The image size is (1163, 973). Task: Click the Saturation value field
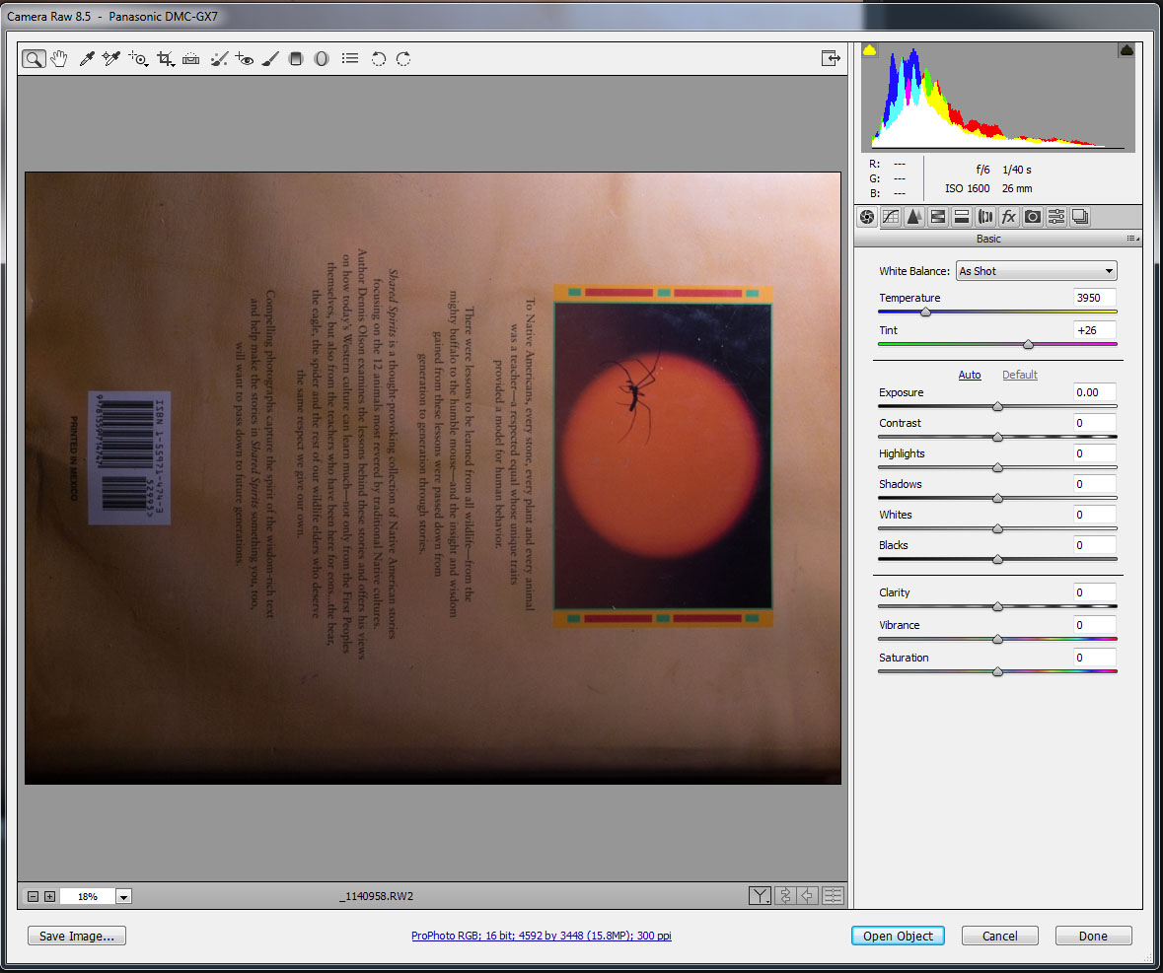tap(1094, 659)
